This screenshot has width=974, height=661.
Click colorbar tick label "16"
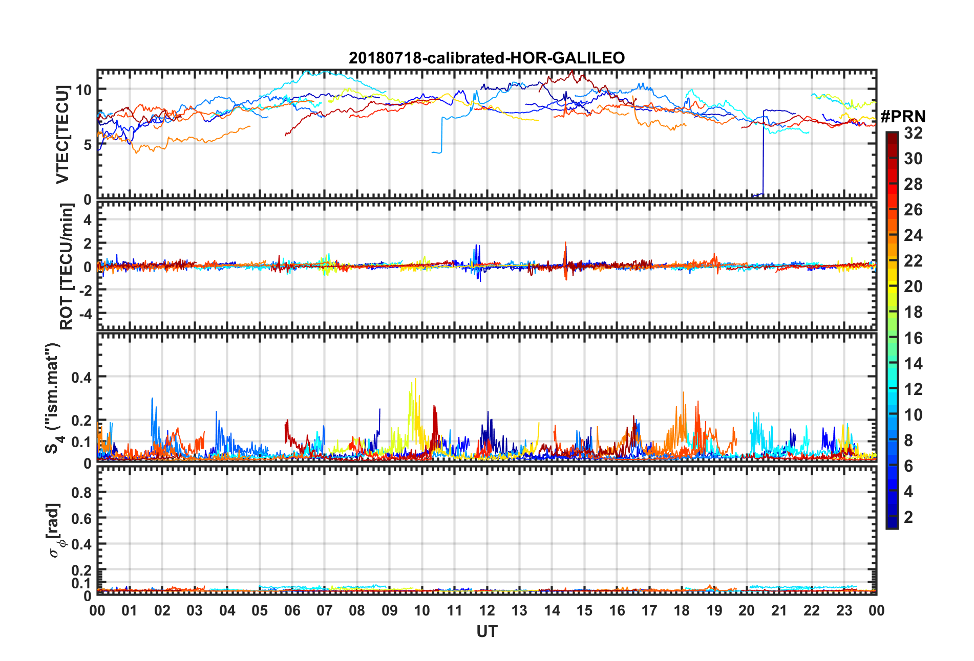point(913,338)
